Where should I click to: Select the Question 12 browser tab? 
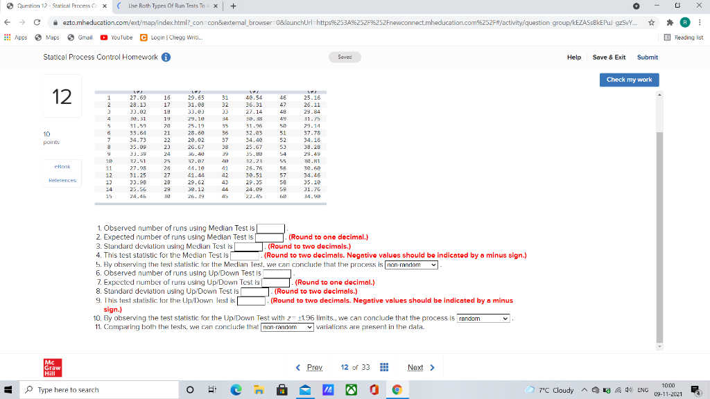[55, 7]
